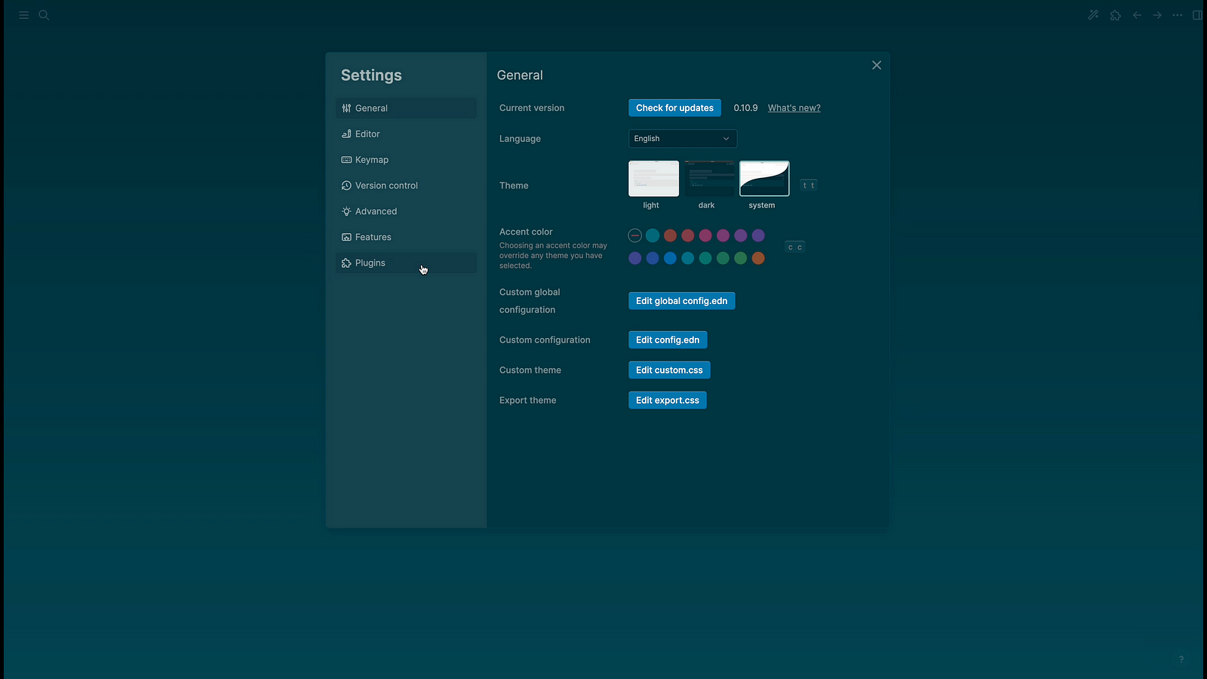
Task: Select the dark theme thumbnail
Action: click(x=708, y=179)
